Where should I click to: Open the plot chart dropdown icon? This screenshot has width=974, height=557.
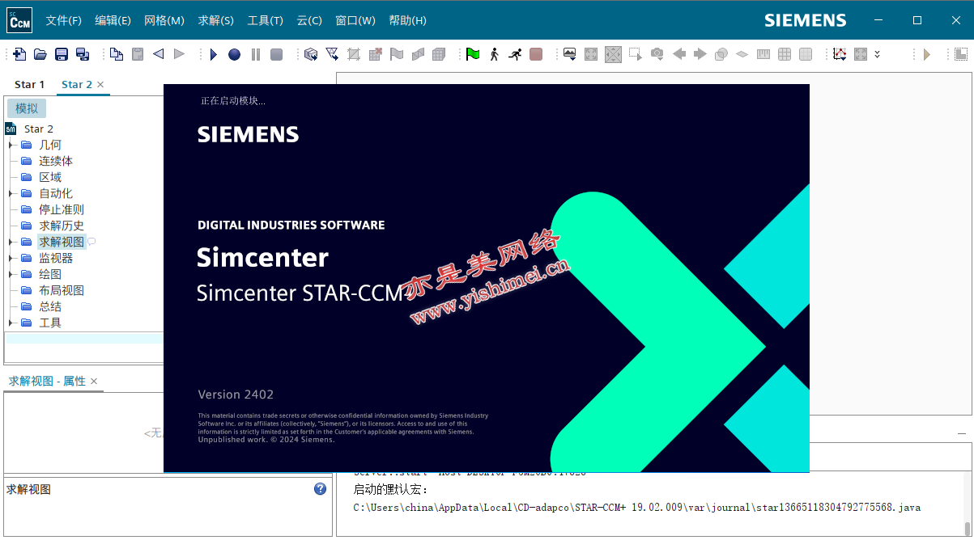[840, 54]
